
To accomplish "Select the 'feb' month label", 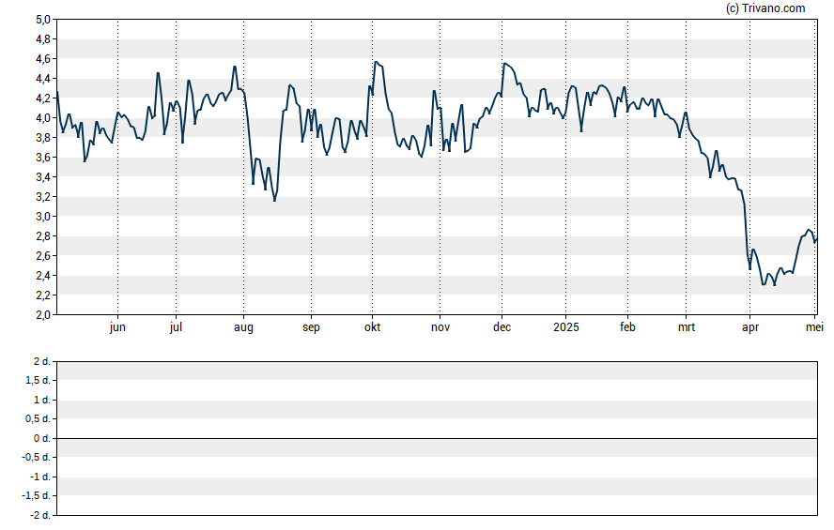I will (x=627, y=327).
